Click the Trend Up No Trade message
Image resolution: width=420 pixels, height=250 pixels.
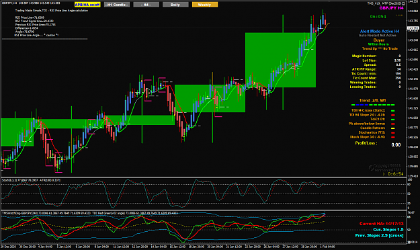point(380,49)
